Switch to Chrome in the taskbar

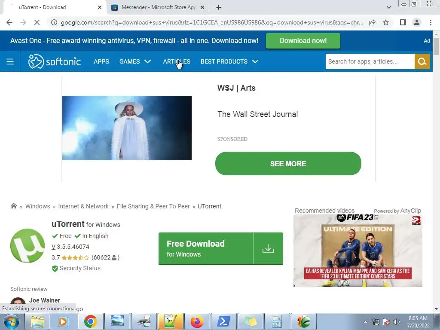[90, 321]
